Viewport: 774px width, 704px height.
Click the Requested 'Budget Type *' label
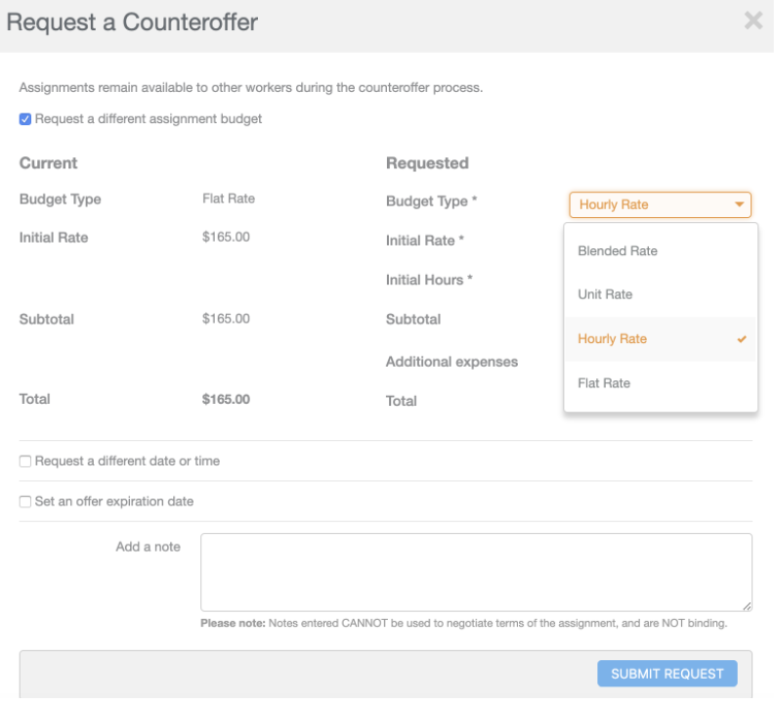431,201
